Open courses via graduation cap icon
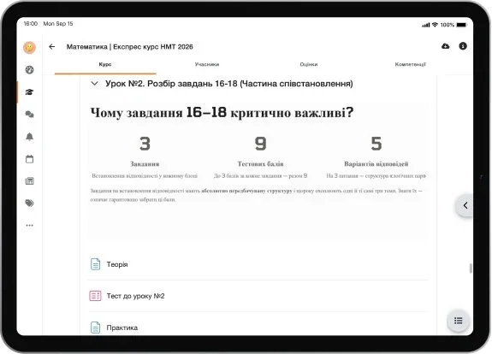This screenshot has height=354, width=492. [29, 91]
